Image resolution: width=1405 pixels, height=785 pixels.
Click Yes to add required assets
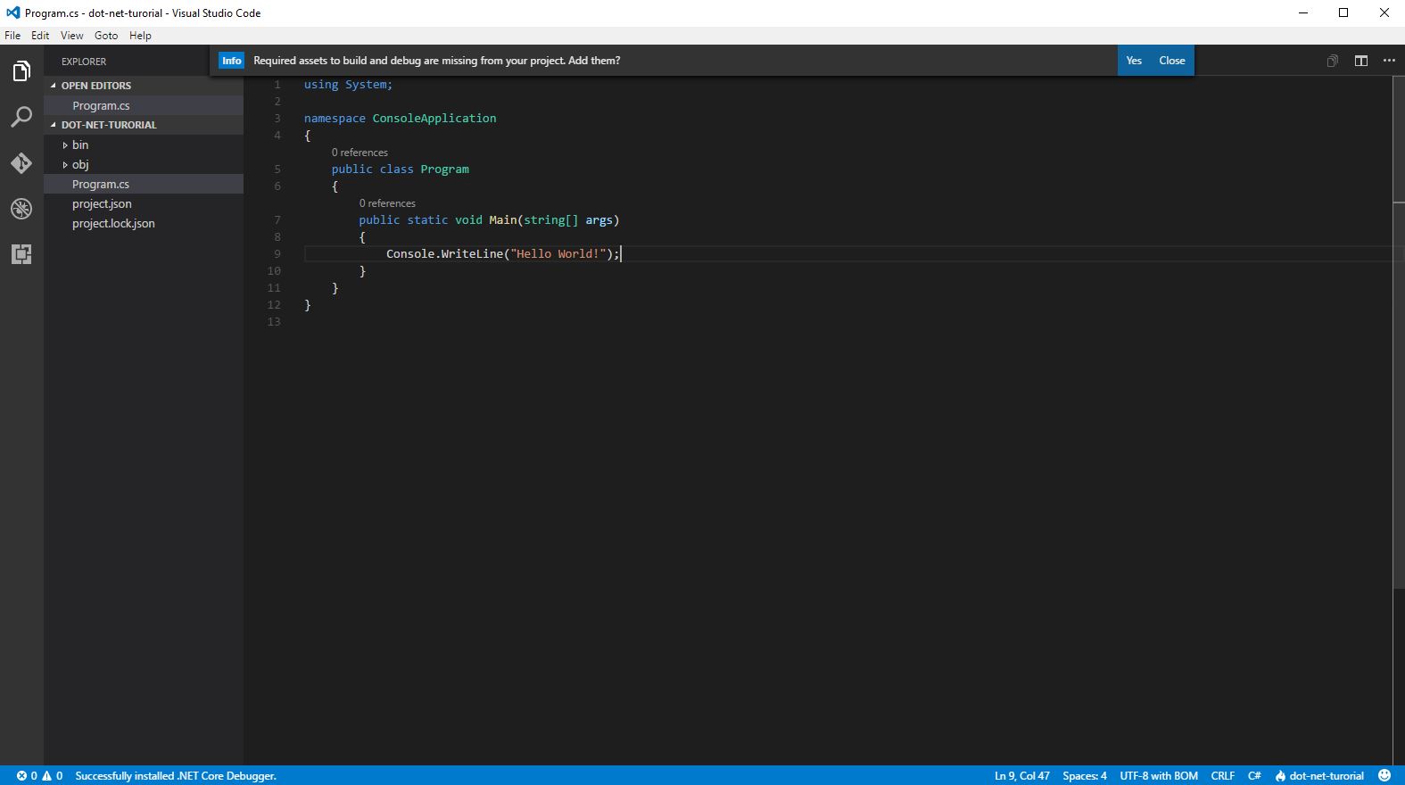pyautogui.click(x=1134, y=61)
